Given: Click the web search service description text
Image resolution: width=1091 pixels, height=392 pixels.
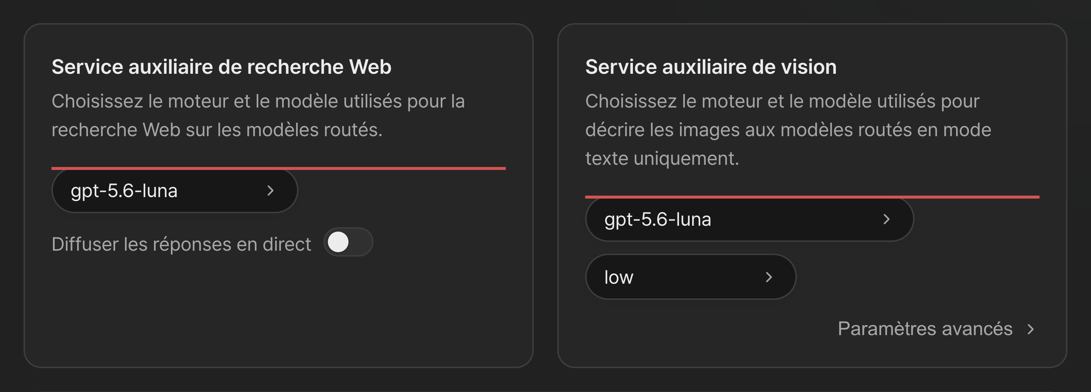Looking at the screenshot, I should [258, 116].
